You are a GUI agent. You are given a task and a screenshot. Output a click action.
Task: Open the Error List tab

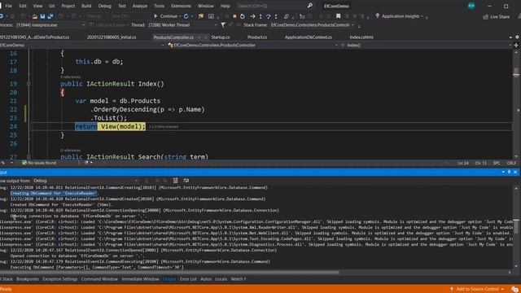pyautogui.click(x=188, y=279)
